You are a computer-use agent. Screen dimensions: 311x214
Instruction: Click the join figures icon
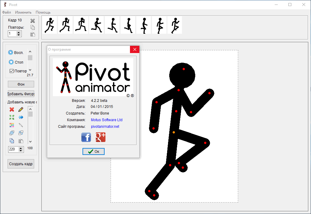(21, 125)
